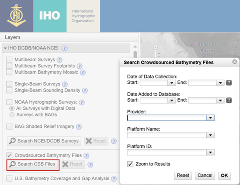Screen dimensions: 240x185
Task: Toggle the Crowdsourced Bathymetry Files checkbox
Action: coord(10,155)
